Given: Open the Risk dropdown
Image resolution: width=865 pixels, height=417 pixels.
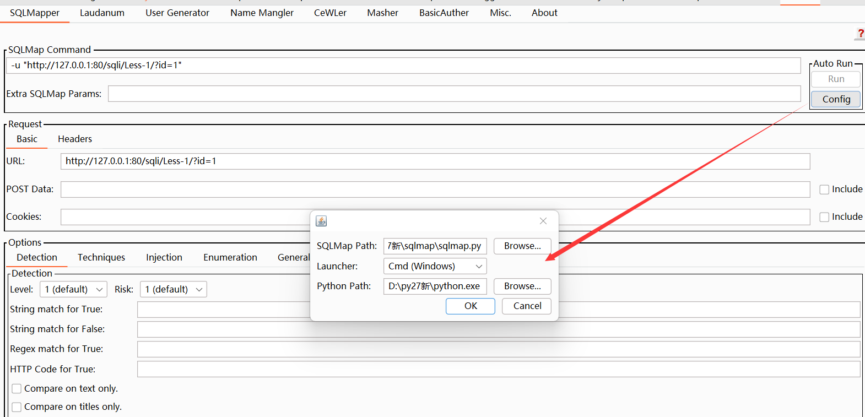Looking at the screenshot, I should click(174, 289).
